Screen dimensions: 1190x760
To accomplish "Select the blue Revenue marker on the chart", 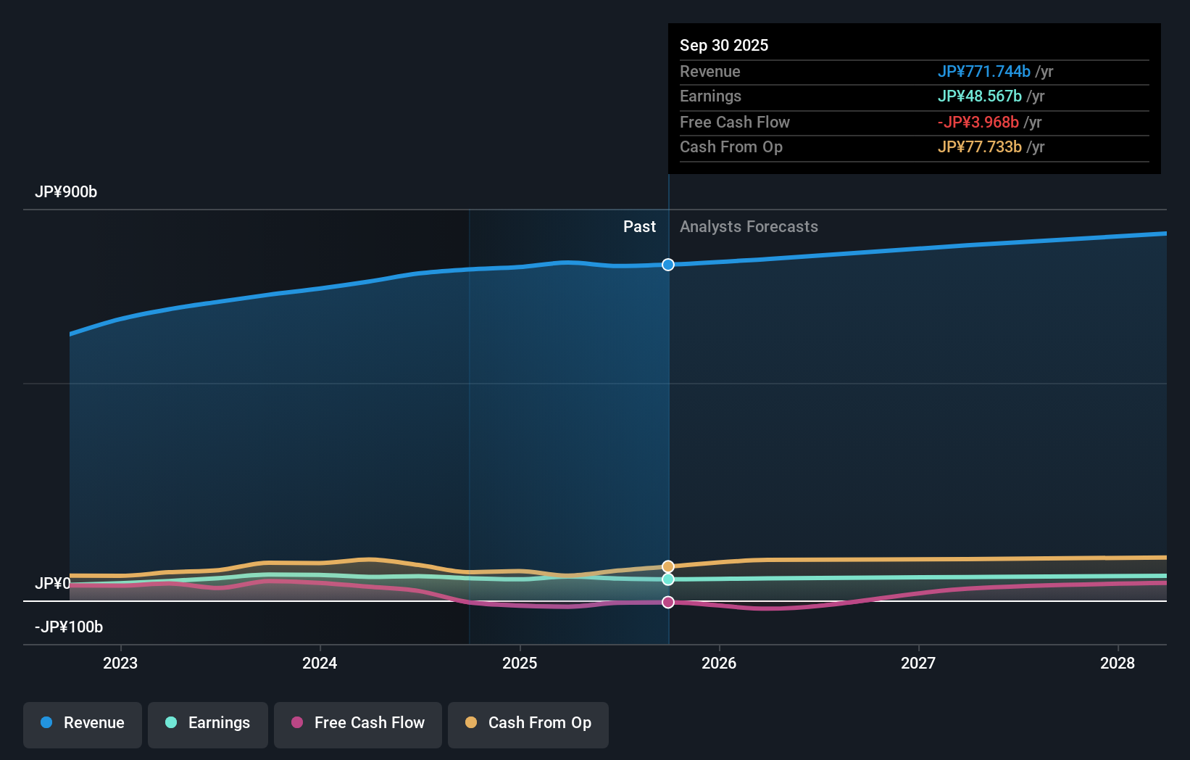I will point(667,265).
